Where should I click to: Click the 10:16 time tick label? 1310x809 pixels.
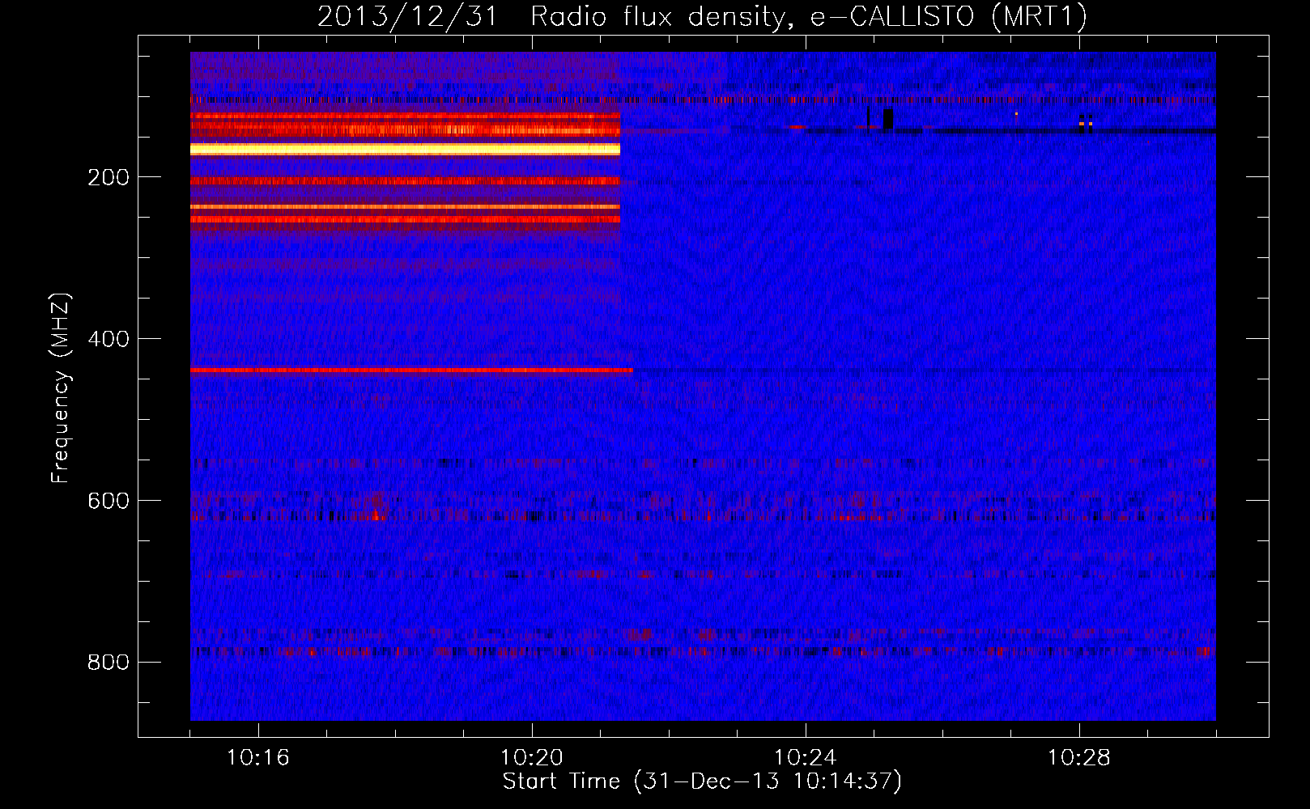click(x=258, y=757)
